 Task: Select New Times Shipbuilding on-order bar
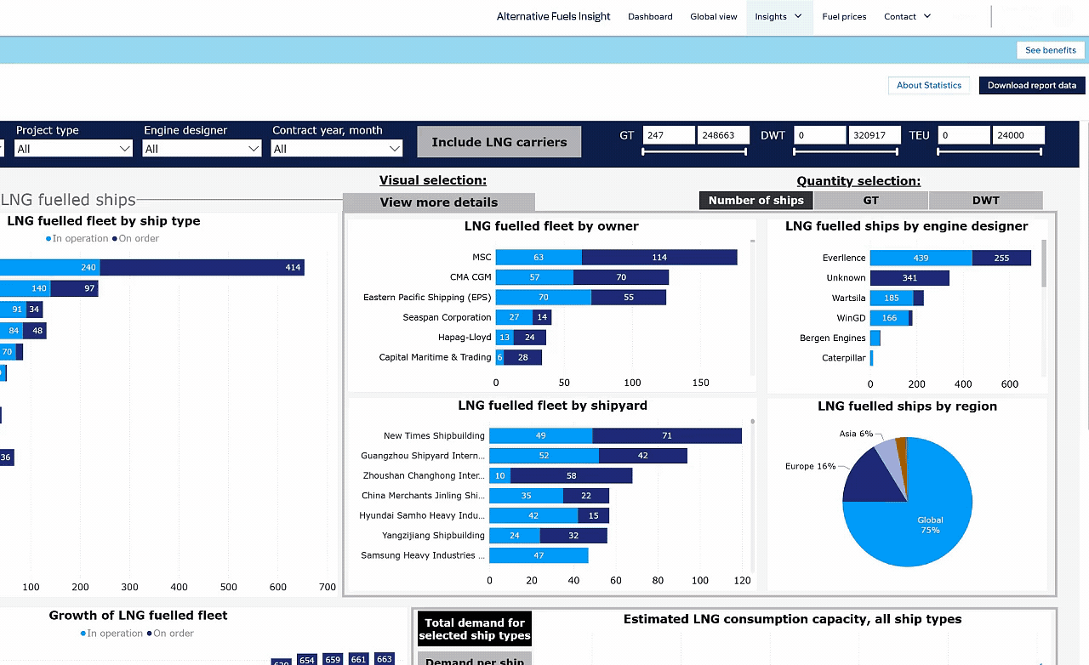[x=667, y=435]
